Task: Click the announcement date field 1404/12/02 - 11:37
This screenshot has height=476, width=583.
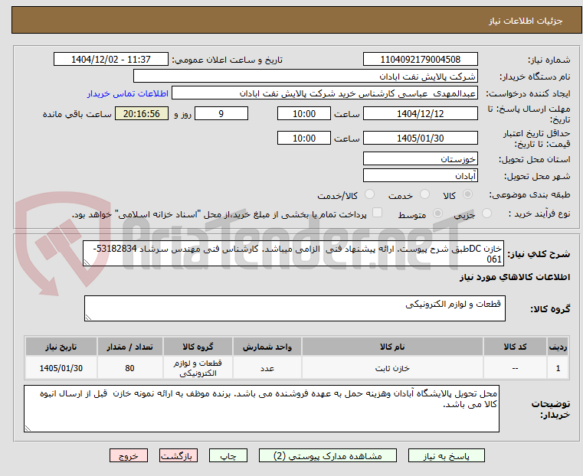Action: tap(111, 60)
